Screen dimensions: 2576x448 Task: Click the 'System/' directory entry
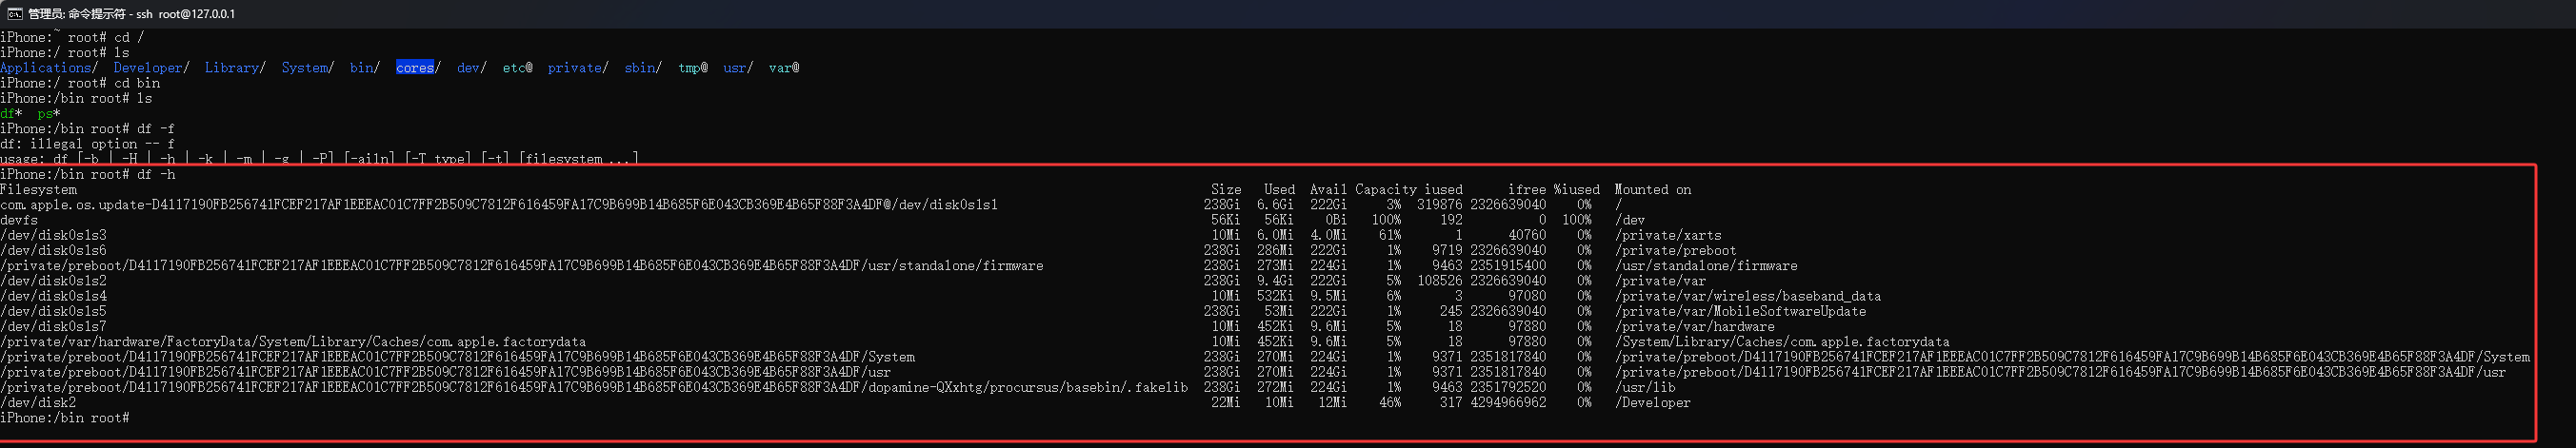click(x=307, y=68)
